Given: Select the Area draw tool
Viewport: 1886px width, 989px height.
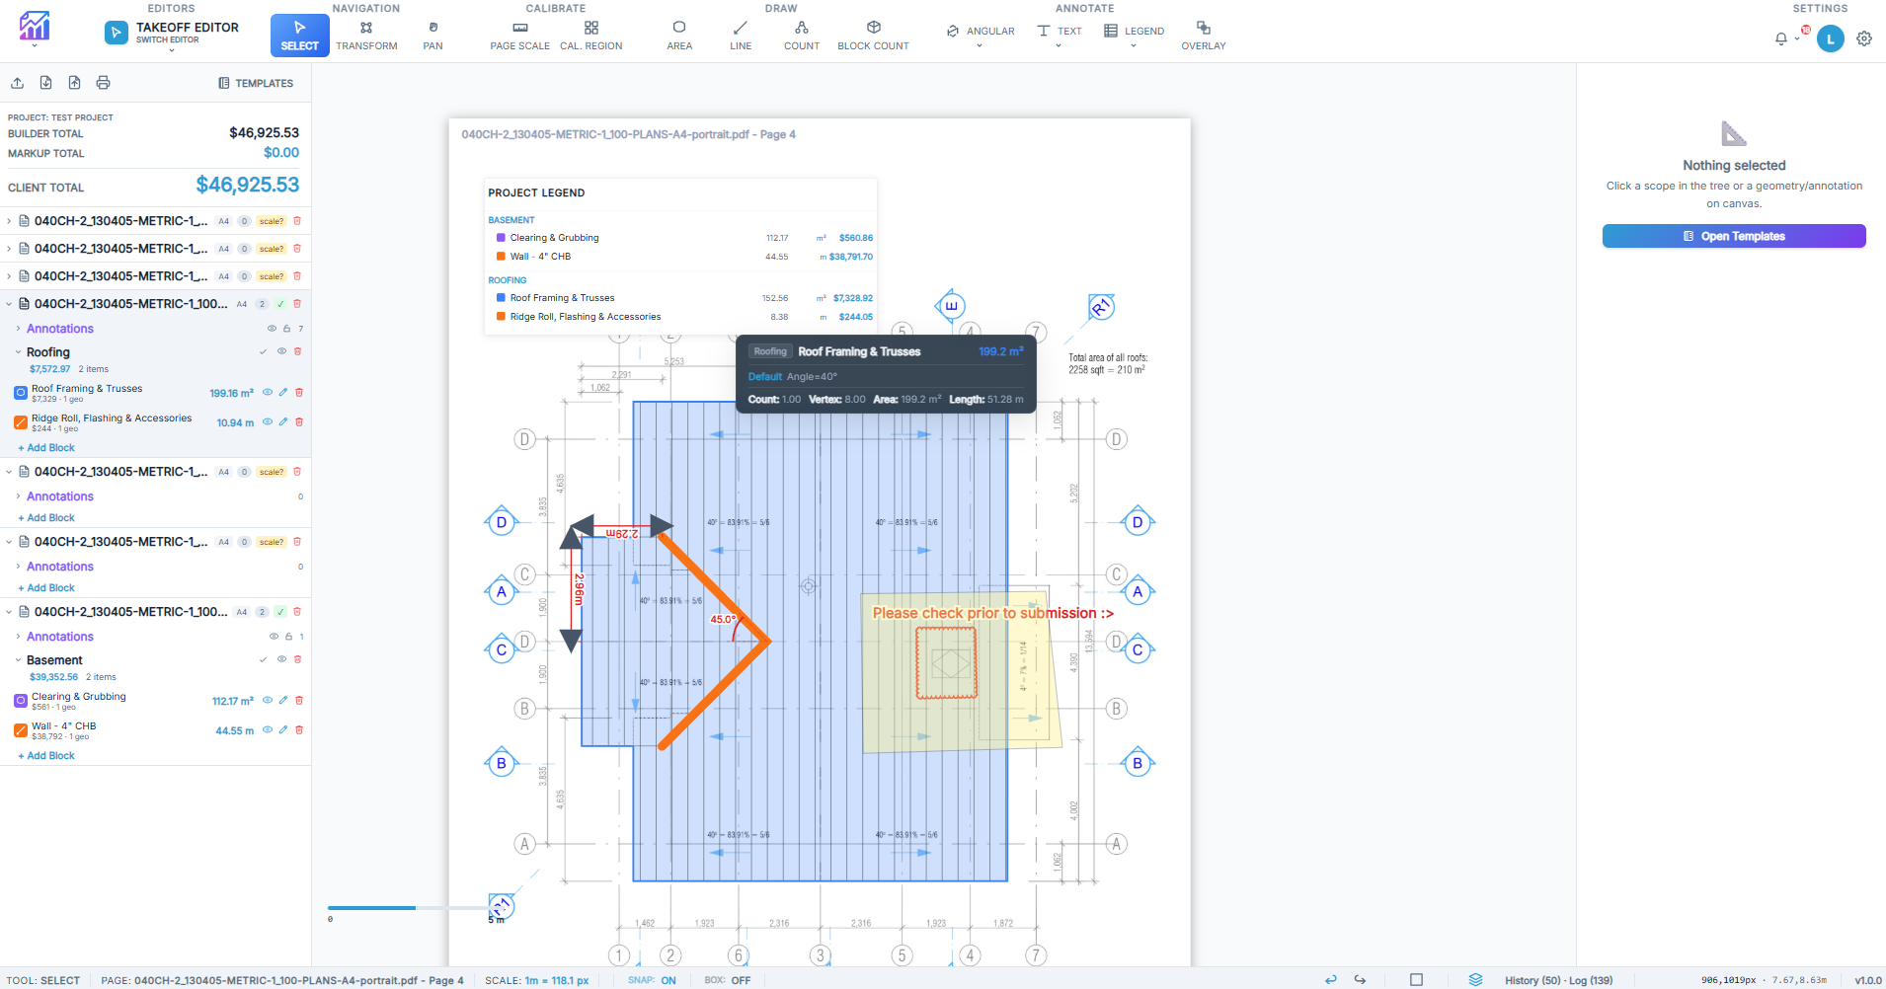Looking at the screenshot, I should pyautogui.click(x=678, y=35).
